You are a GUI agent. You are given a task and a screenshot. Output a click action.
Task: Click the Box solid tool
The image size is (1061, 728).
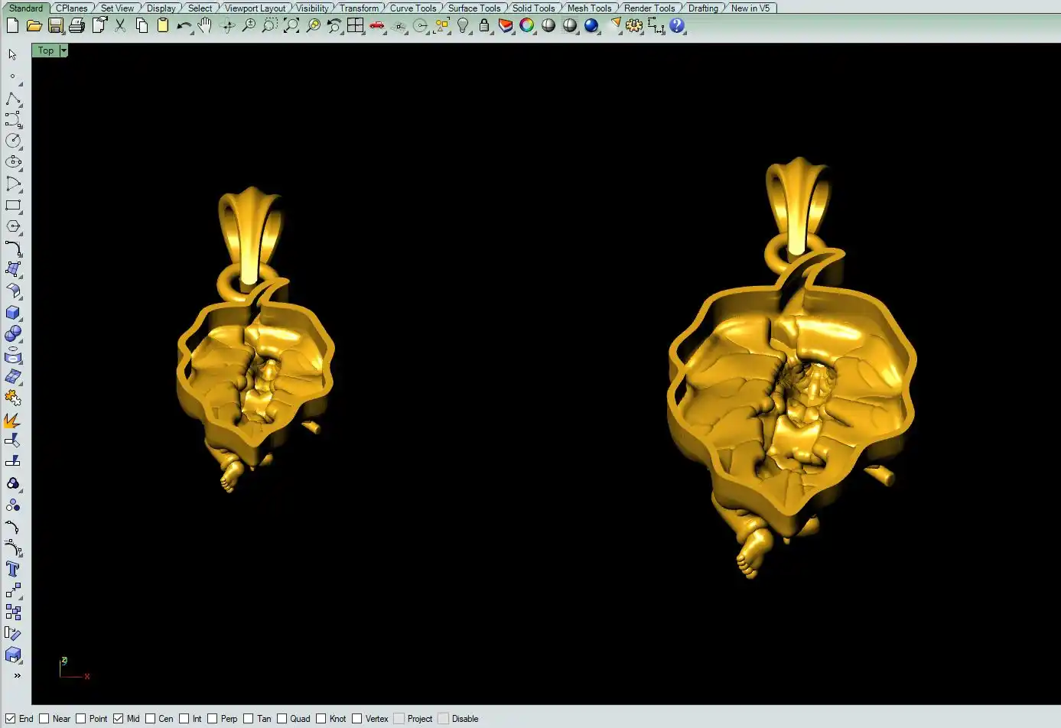13,313
